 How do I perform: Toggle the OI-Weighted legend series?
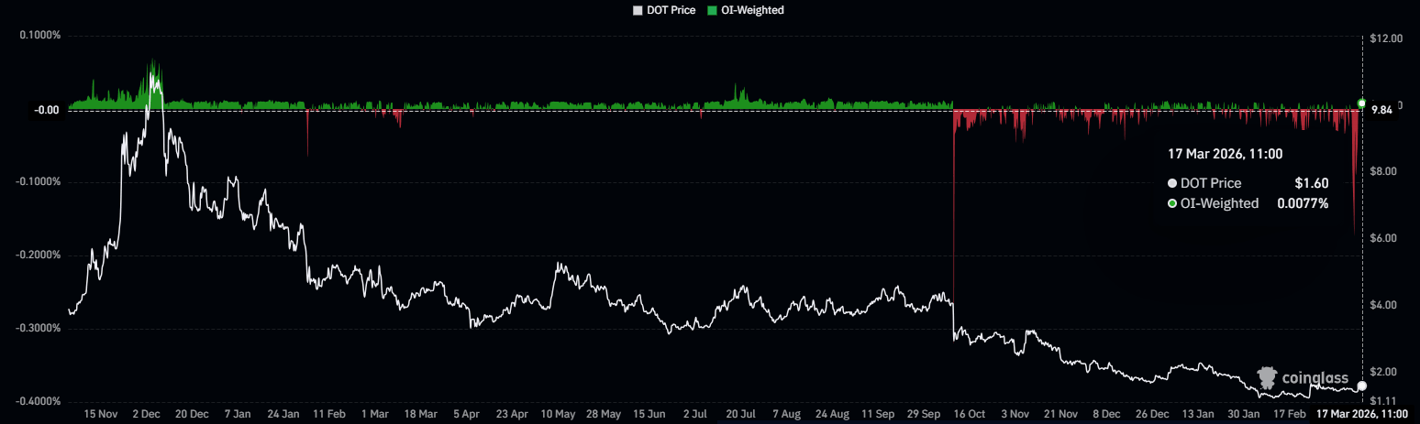click(x=751, y=10)
